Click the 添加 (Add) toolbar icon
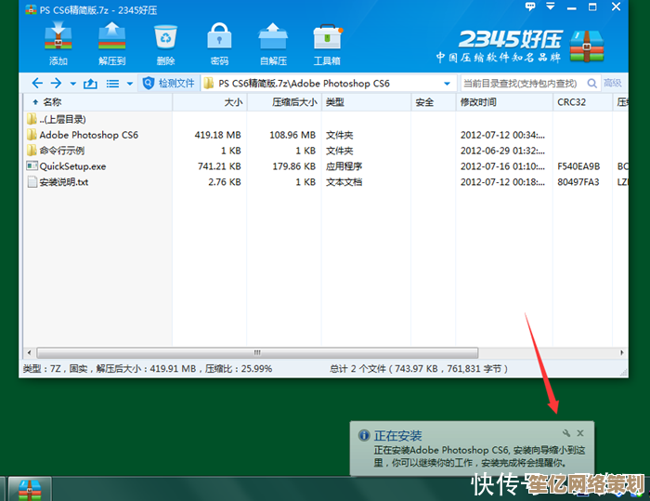Viewport: 650px width, 501px height. pyautogui.click(x=58, y=42)
